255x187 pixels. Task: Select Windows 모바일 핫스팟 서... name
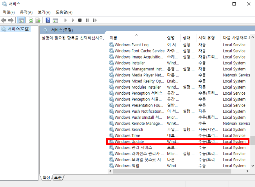[x=139, y=160]
